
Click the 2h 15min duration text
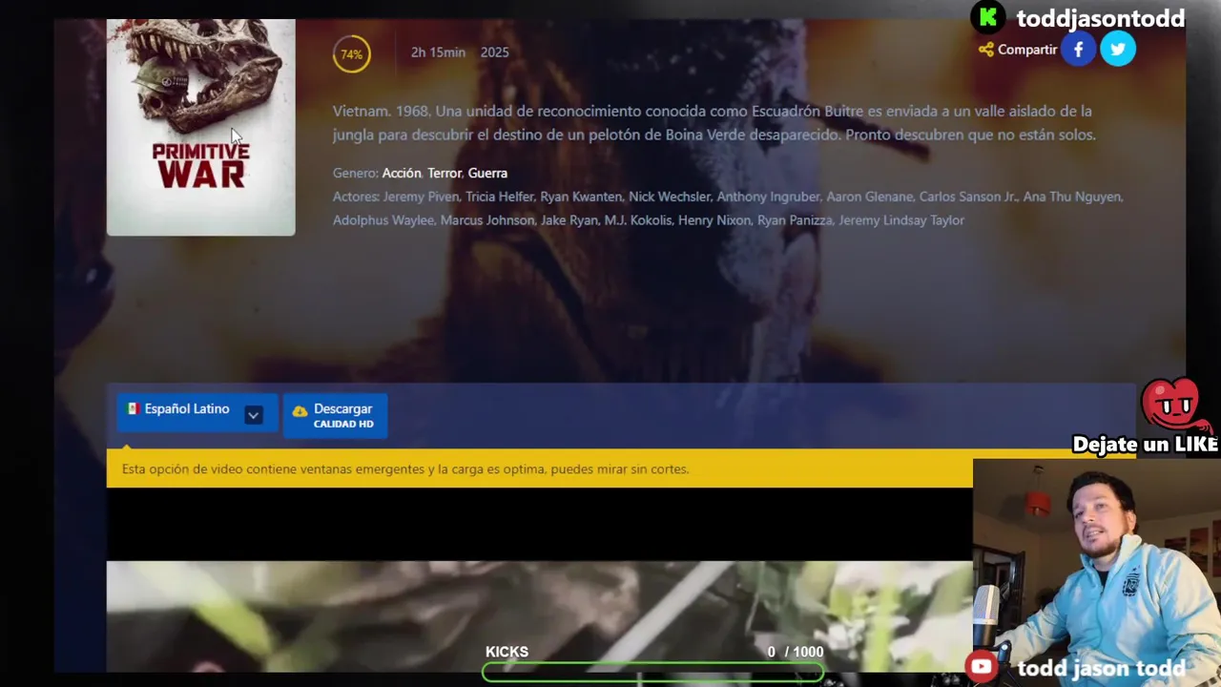point(438,52)
